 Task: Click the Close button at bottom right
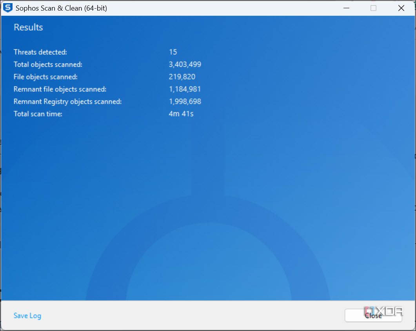(x=373, y=315)
